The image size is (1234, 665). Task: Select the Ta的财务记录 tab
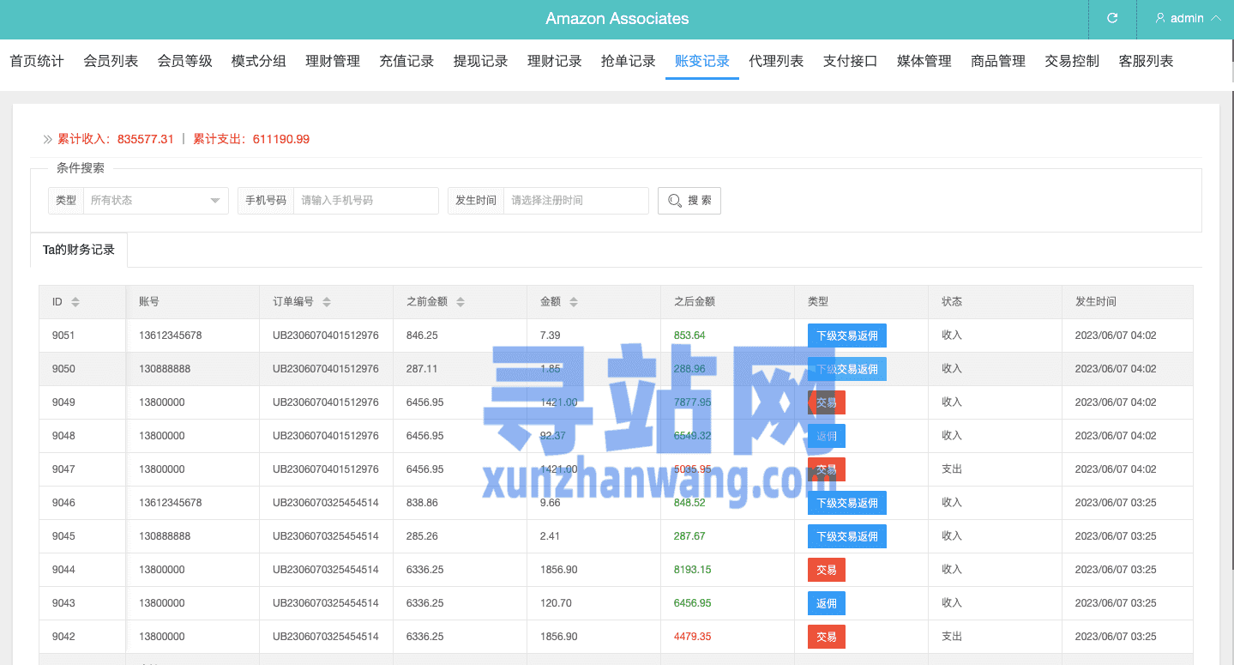click(x=79, y=250)
